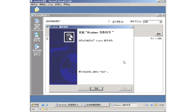Viewport: 195px width, 112px height.
Task: Click the installed program icon at top of list
Action: 47,26
